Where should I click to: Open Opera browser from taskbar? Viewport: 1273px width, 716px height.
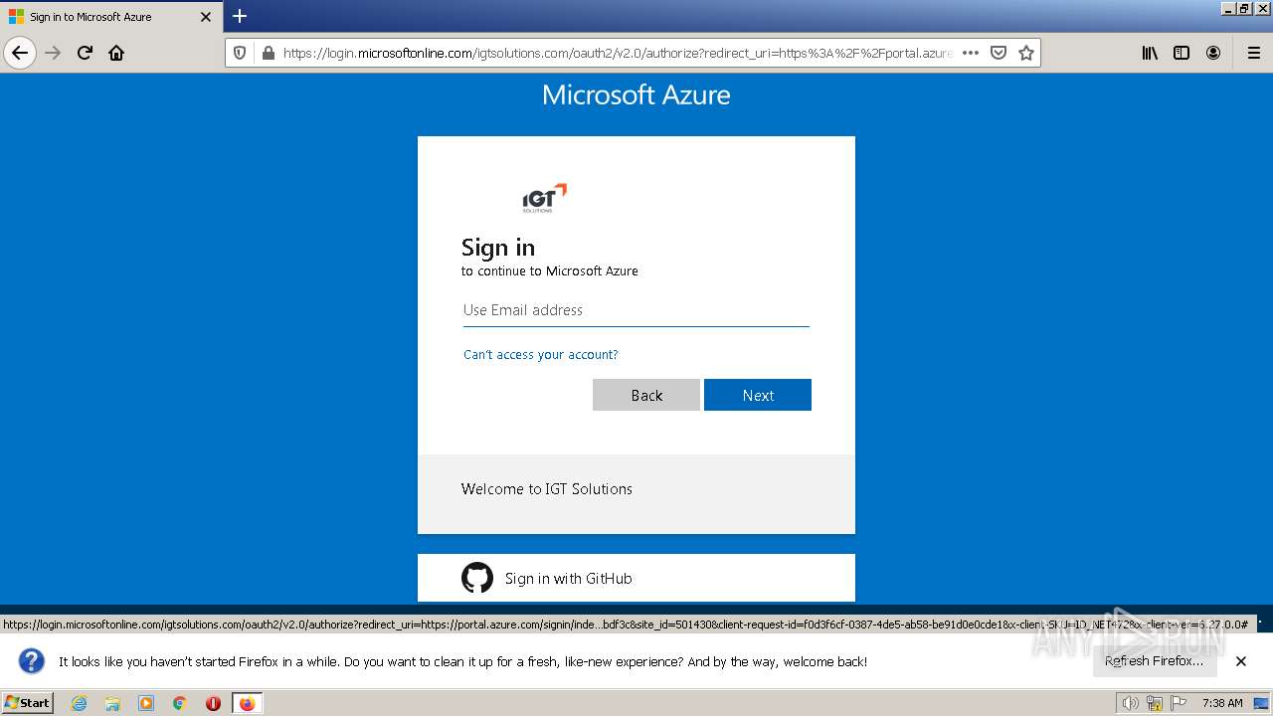(x=213, y=703)
